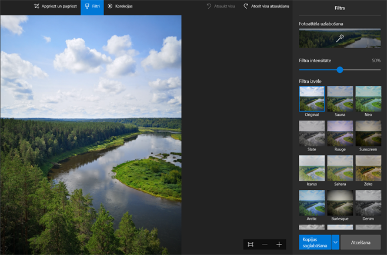Zoom out with the minus icon
This screenshot has width=387, height=255.
[x=265, y=244]
